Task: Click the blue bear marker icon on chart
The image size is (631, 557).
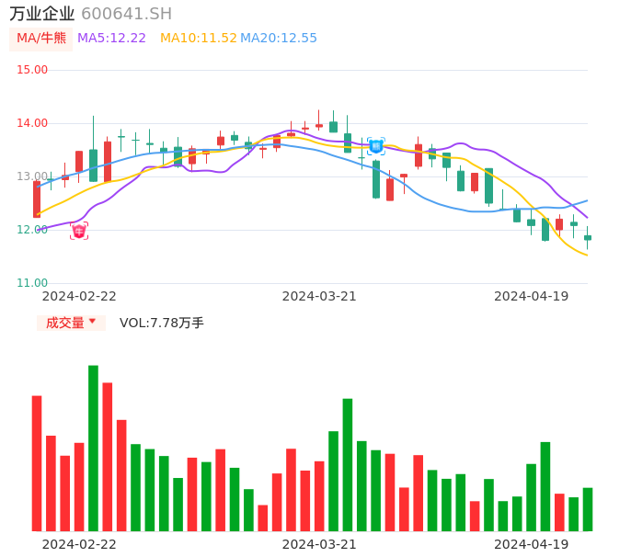Action: 375,145
